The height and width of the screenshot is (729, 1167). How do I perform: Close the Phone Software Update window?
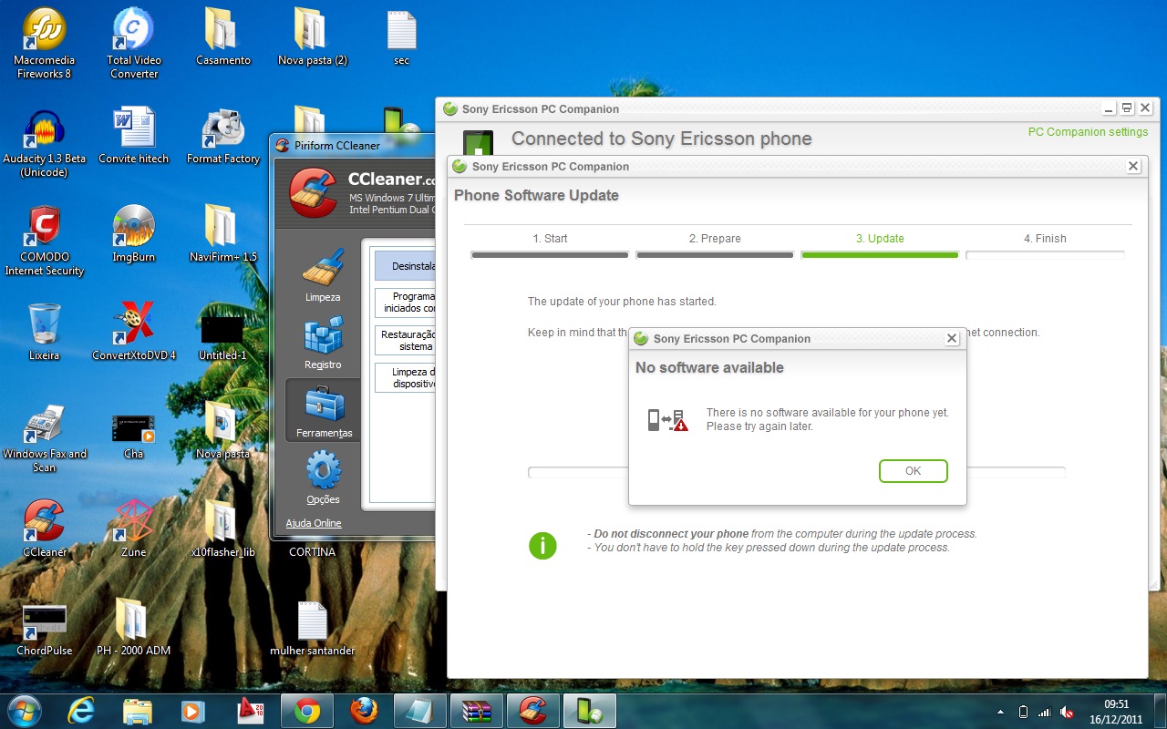[1133, 166]
